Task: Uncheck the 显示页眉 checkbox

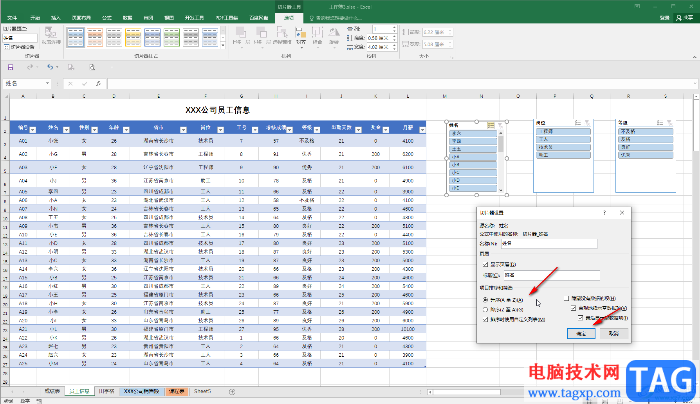Action: 485,265
